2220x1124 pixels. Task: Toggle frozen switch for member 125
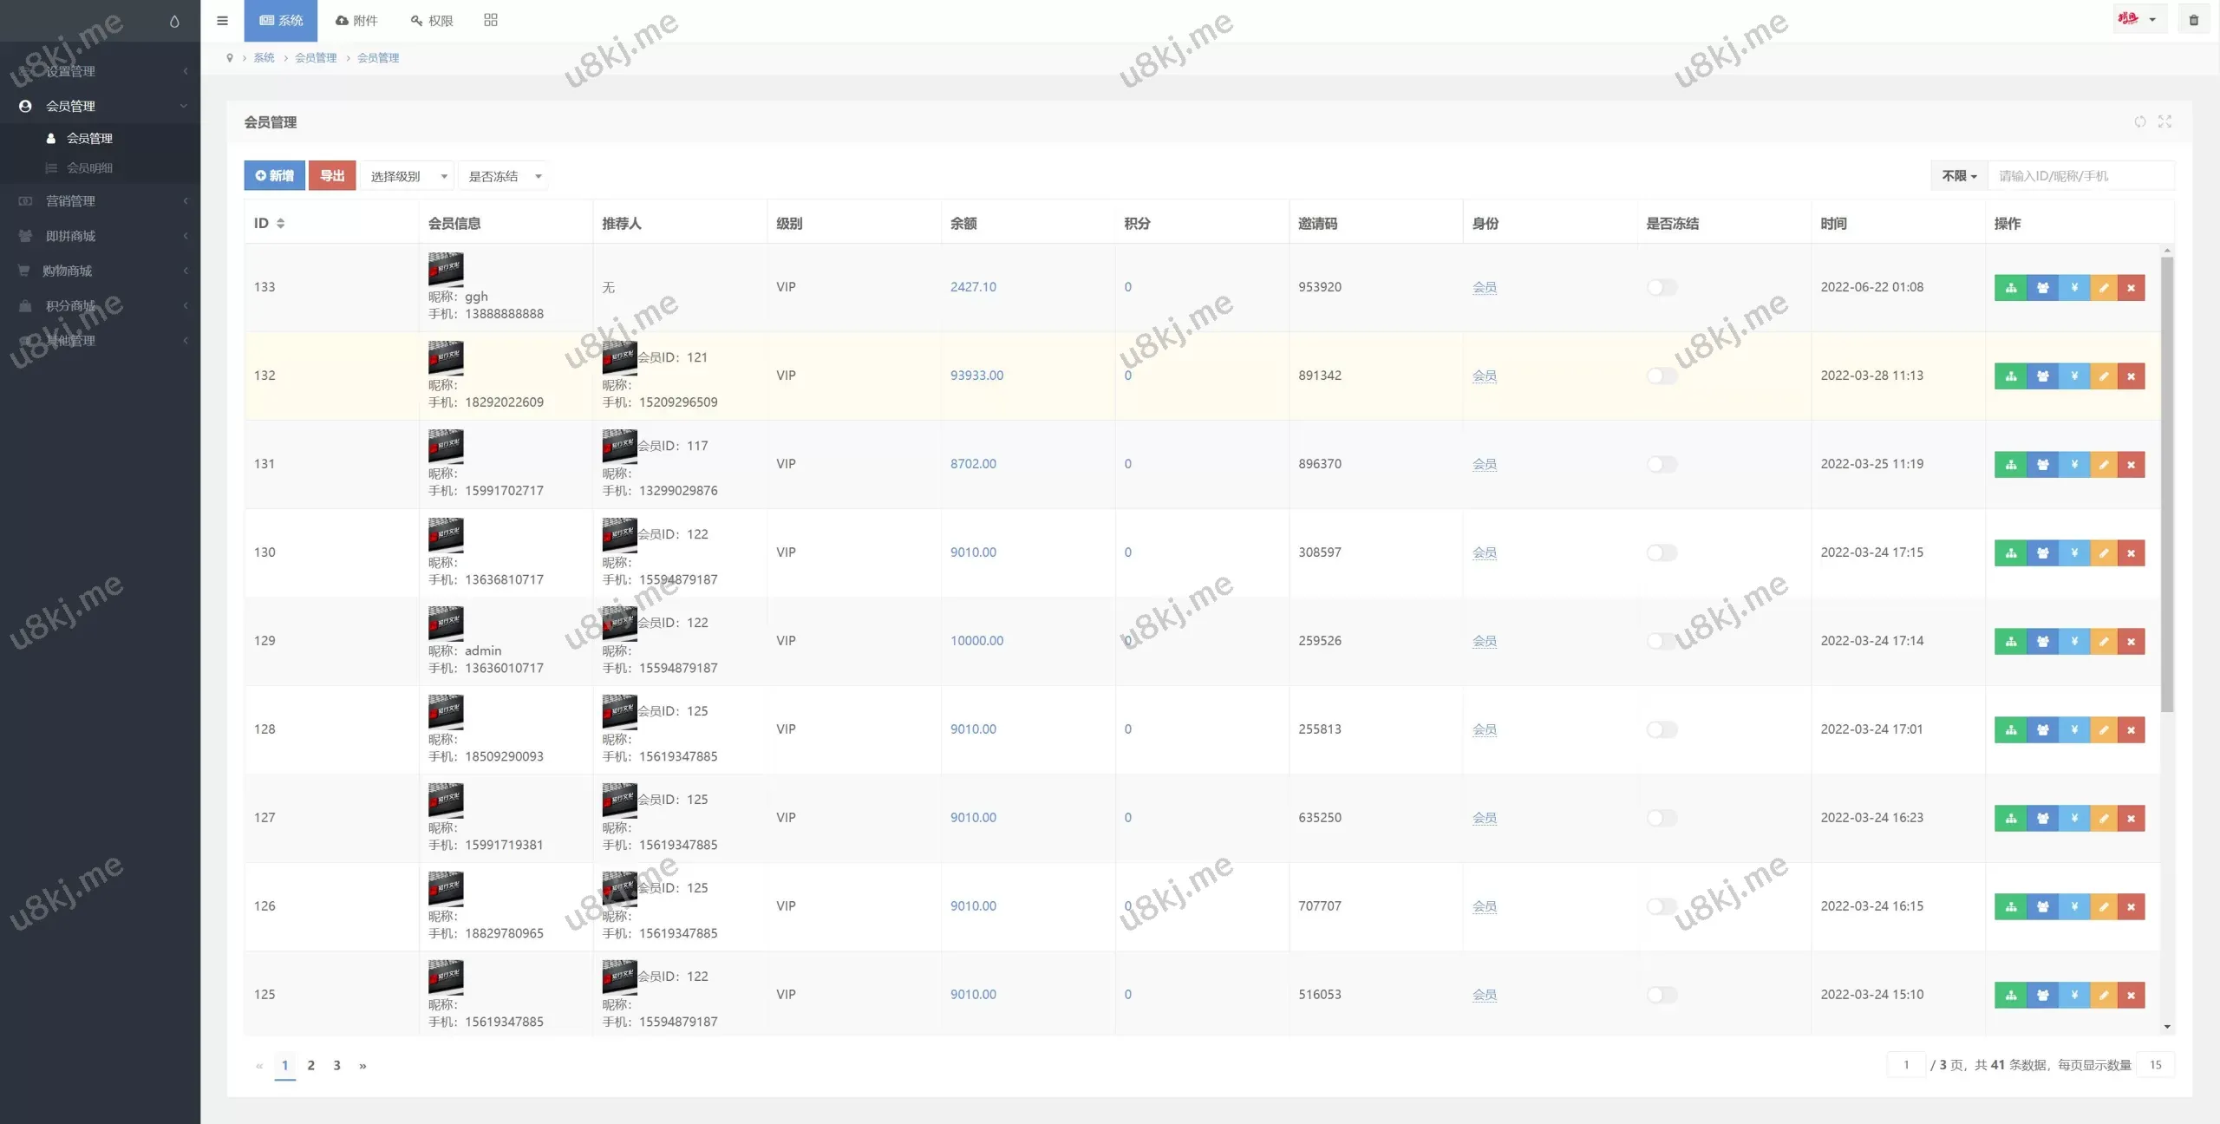coord(1662,996)
